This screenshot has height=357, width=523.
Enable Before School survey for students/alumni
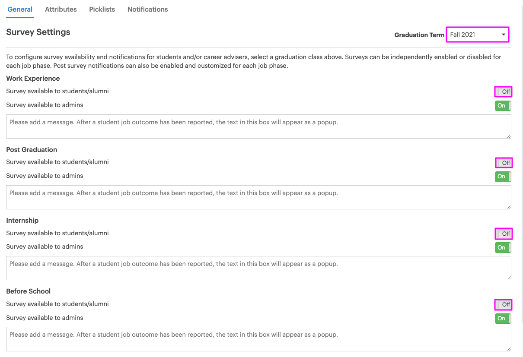(503, 304)
